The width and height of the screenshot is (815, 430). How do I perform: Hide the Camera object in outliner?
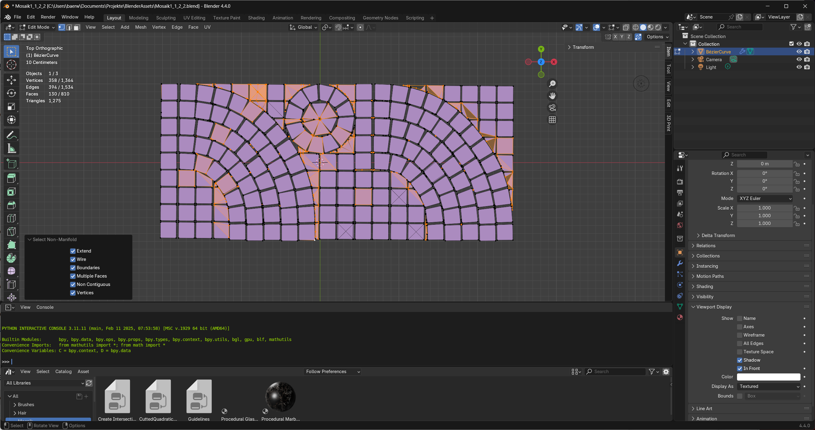pos(799,59)
